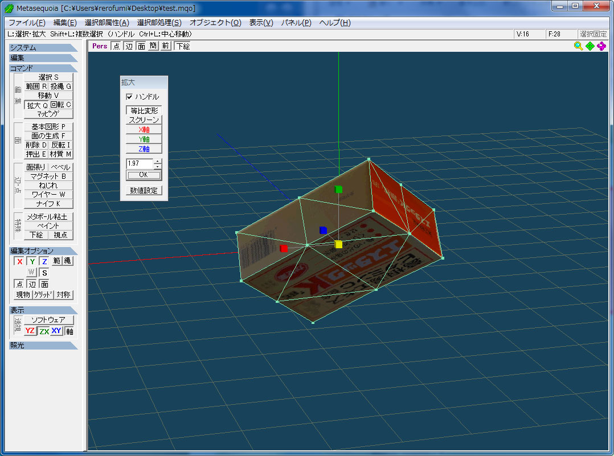Select the メタボール粘土 tool
Viewport: 614px width, 456px height.
pyautogui.click(x=48, y=217)
